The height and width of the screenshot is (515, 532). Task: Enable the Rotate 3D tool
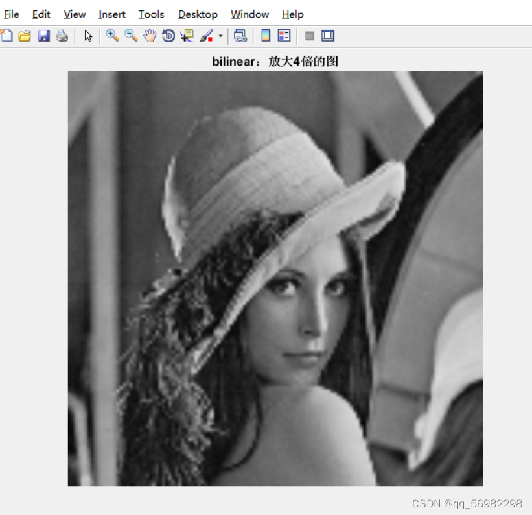pos(168,36)
